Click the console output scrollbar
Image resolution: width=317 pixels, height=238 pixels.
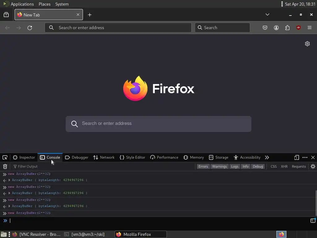pos(316,203)
